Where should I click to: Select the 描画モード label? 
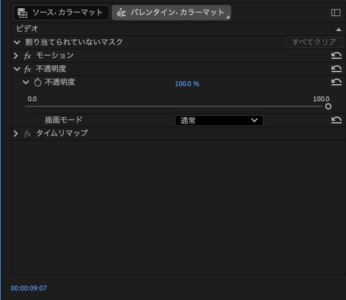pyautogui.click(x=64, y=120)
